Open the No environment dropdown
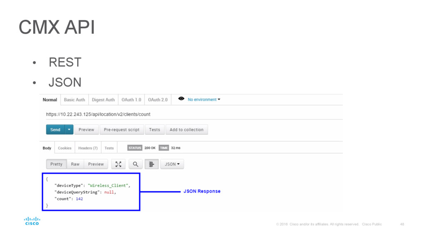426x239 pixels. click(204, 100)
